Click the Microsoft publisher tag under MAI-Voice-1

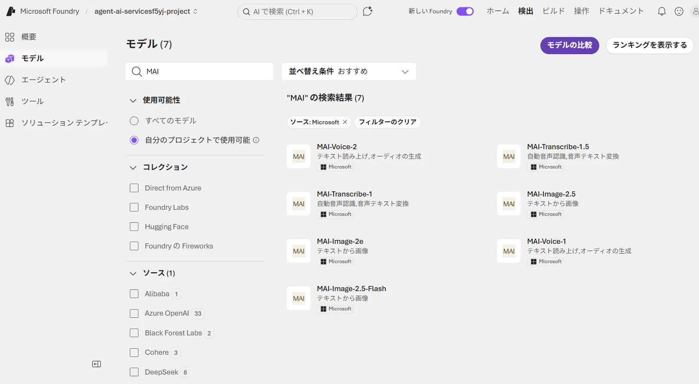click(x=546, y=262)
